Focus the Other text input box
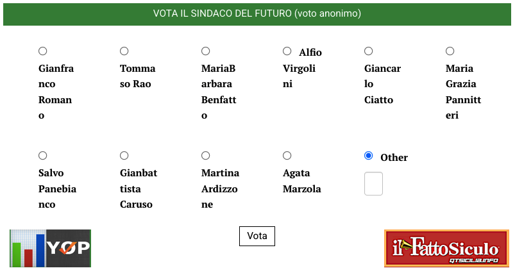Image resolution: width=515 pixels, height=275 pixels. (373, 184)
